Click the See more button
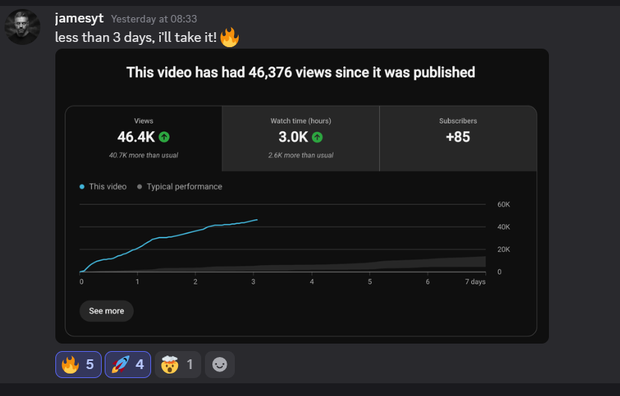Viewport: 620px width, 396px height. tap(106, 311)
